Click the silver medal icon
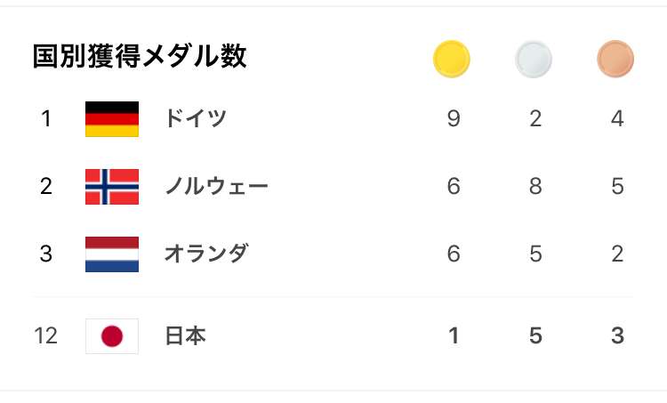This screenshot has width=667, height=403. click(x=534, y=59)
